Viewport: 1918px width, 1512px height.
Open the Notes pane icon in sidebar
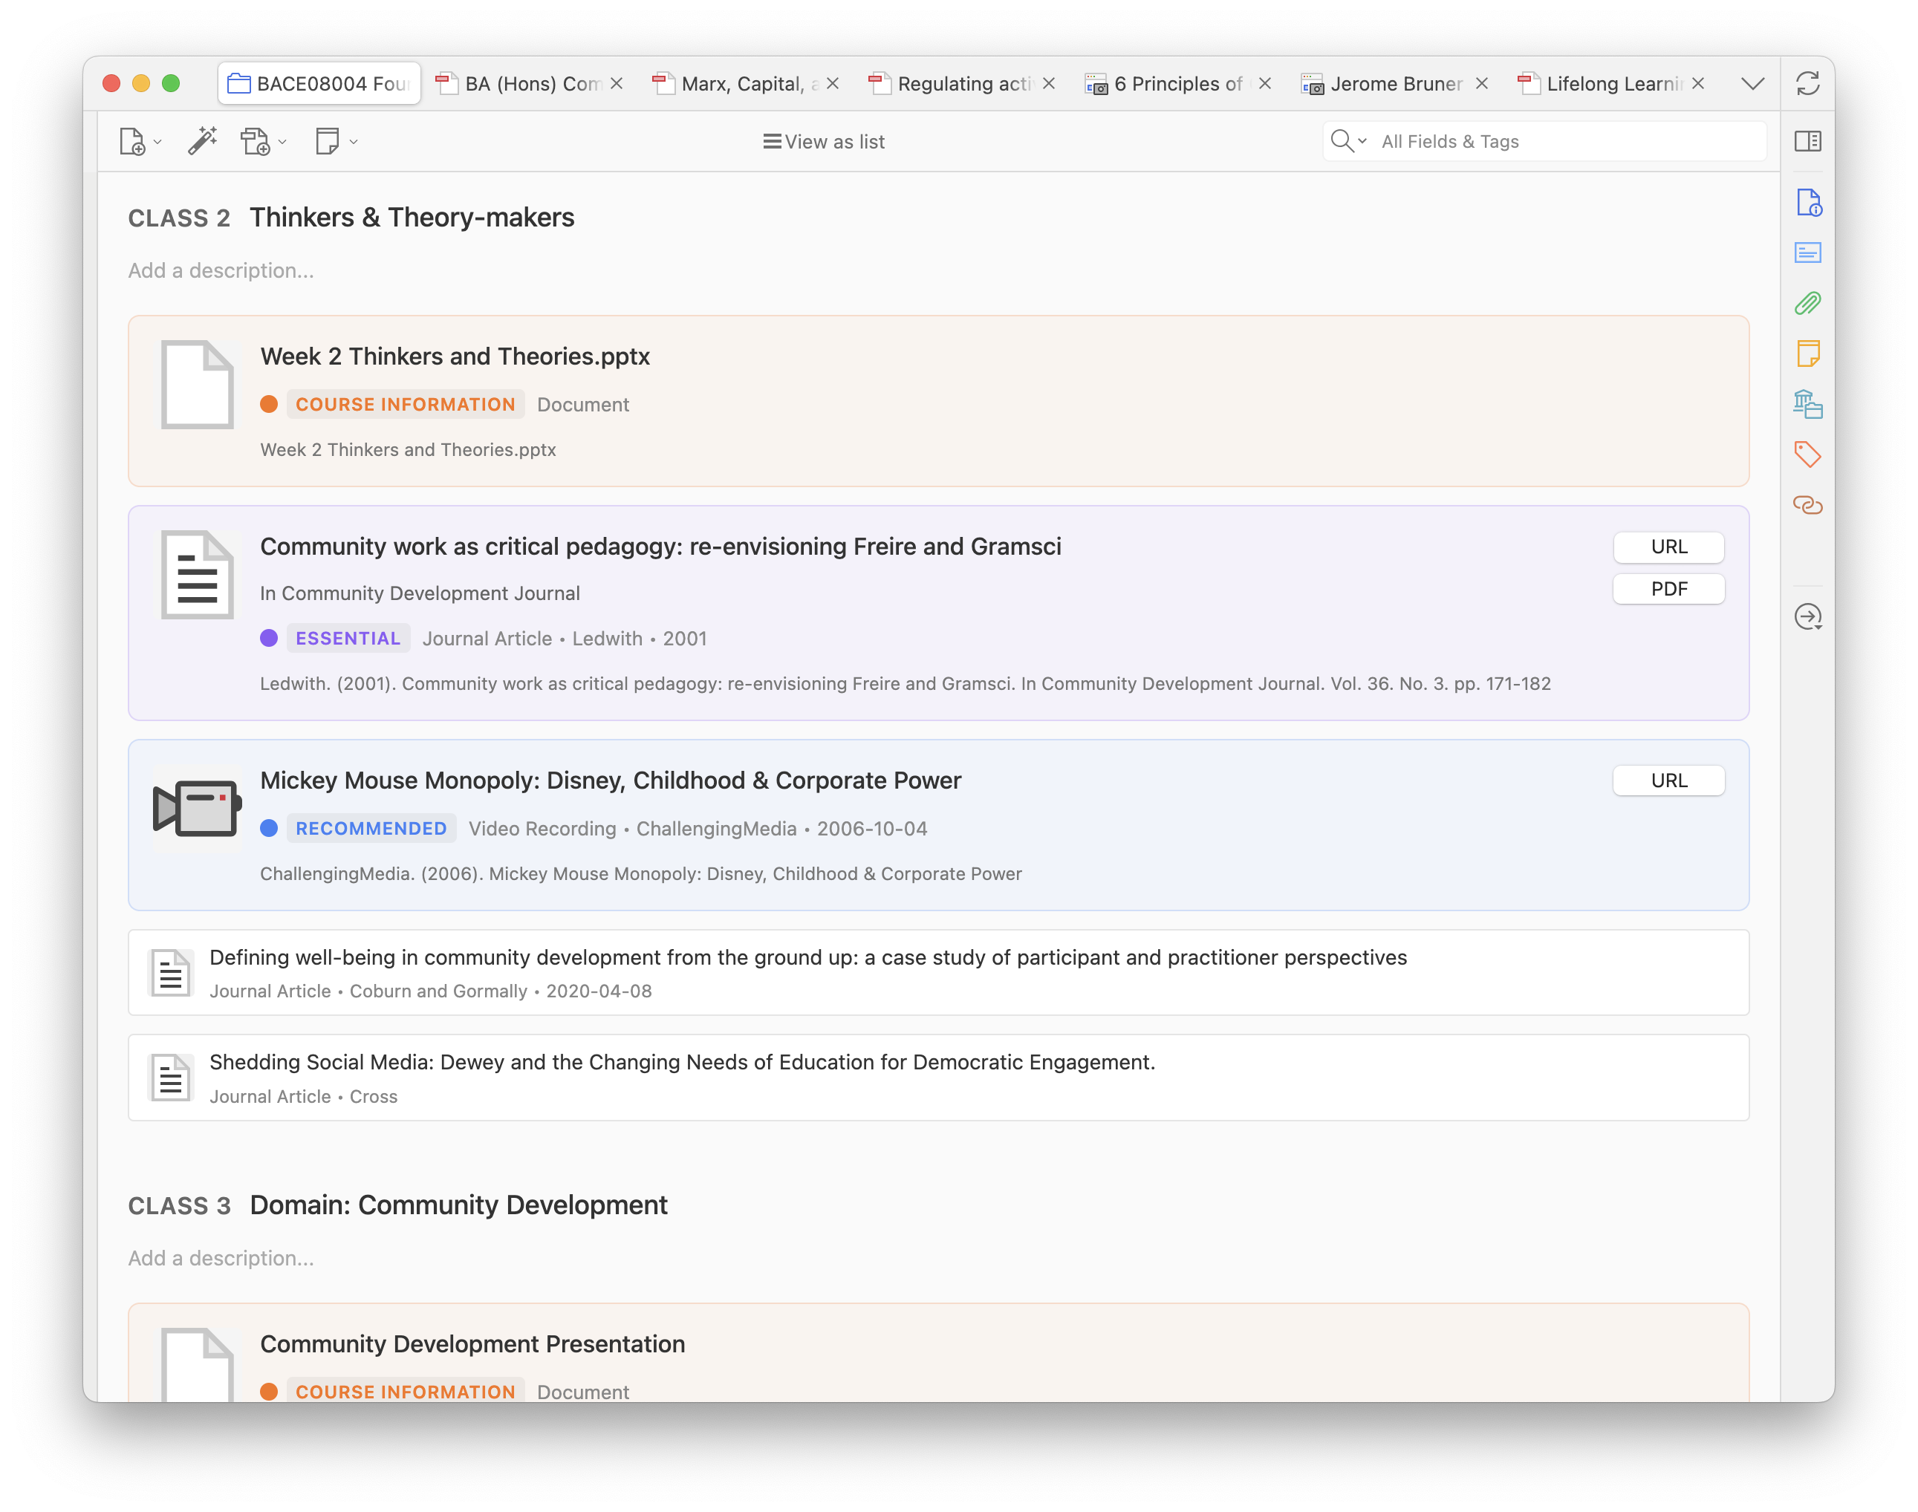pos(1807,354)
